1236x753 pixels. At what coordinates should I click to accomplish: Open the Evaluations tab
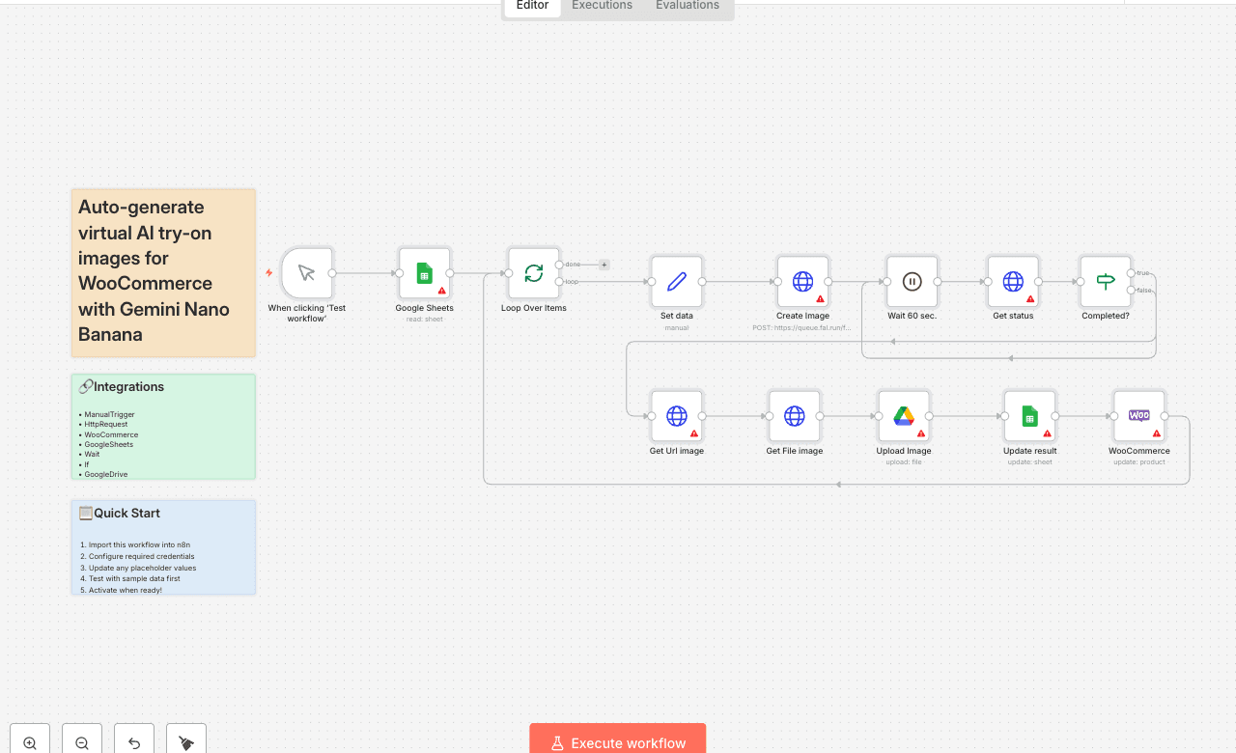pyautogui.click(x=687, y=7)
